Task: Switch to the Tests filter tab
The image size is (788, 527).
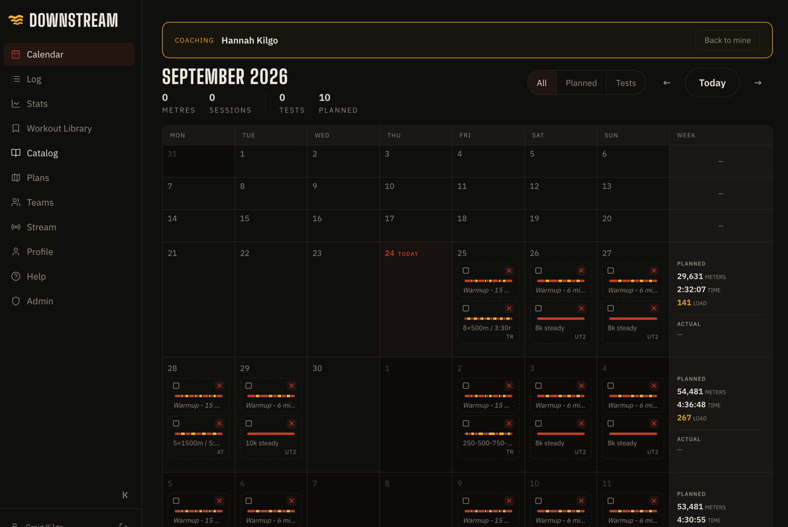Action: click(x=626, y=83)
